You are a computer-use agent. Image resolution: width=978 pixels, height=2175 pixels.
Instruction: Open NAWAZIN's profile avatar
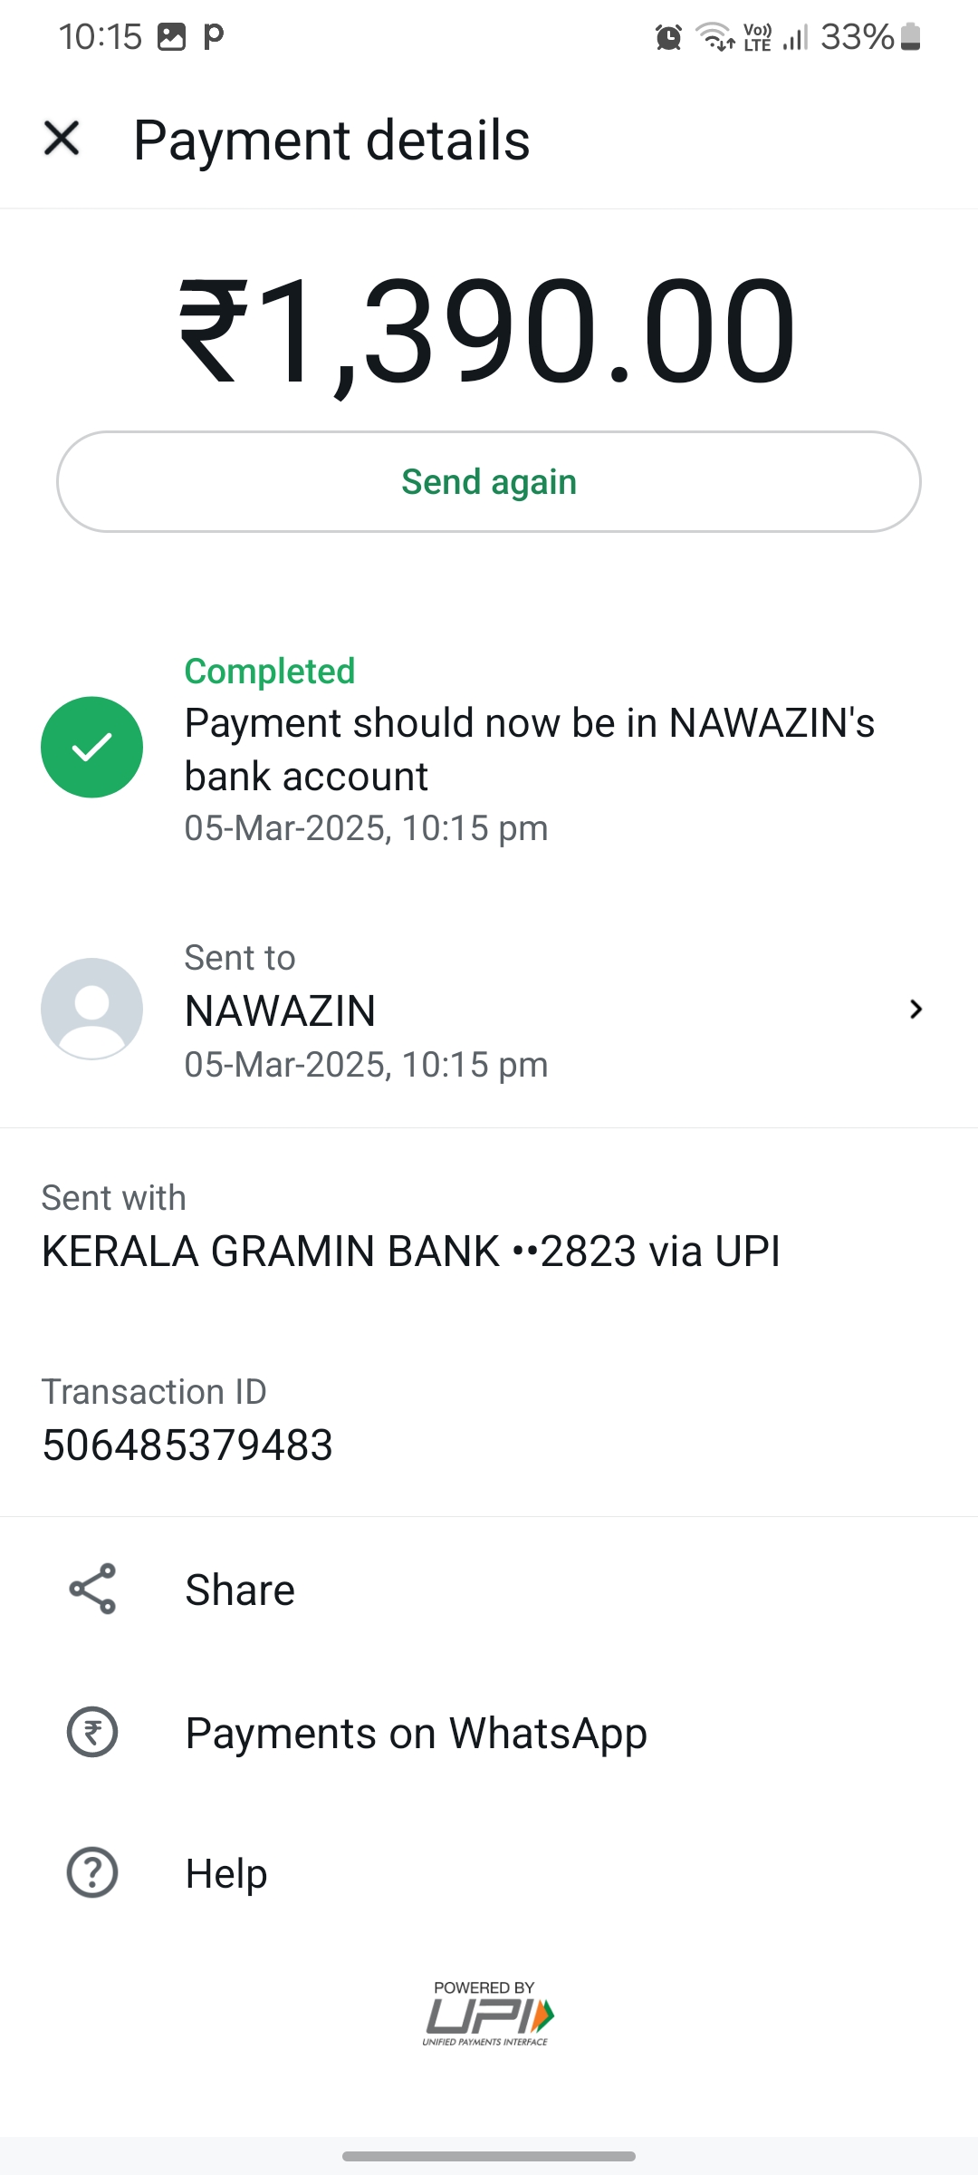point(91,1009)
